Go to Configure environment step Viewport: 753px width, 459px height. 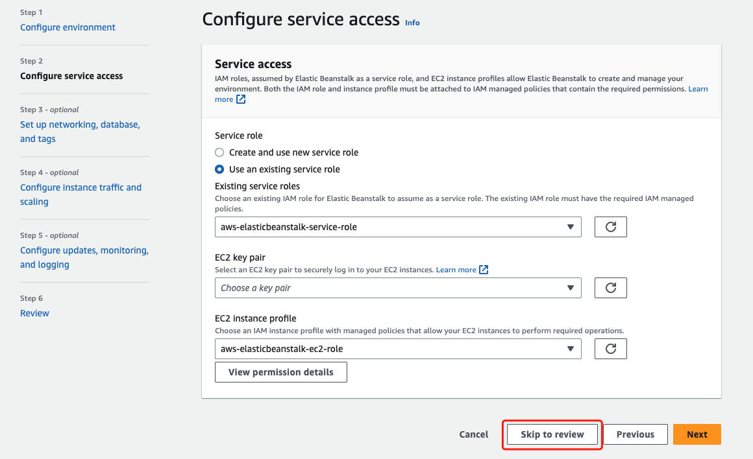pyautogui.click(x=68, y=27)
